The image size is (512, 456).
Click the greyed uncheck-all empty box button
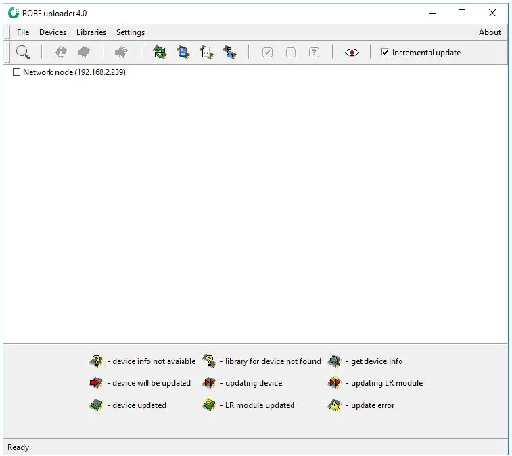291,52
